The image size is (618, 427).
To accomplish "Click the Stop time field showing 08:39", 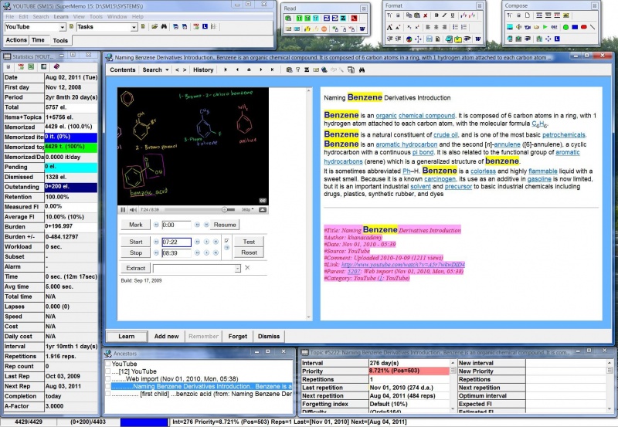I will click(176, 253).
